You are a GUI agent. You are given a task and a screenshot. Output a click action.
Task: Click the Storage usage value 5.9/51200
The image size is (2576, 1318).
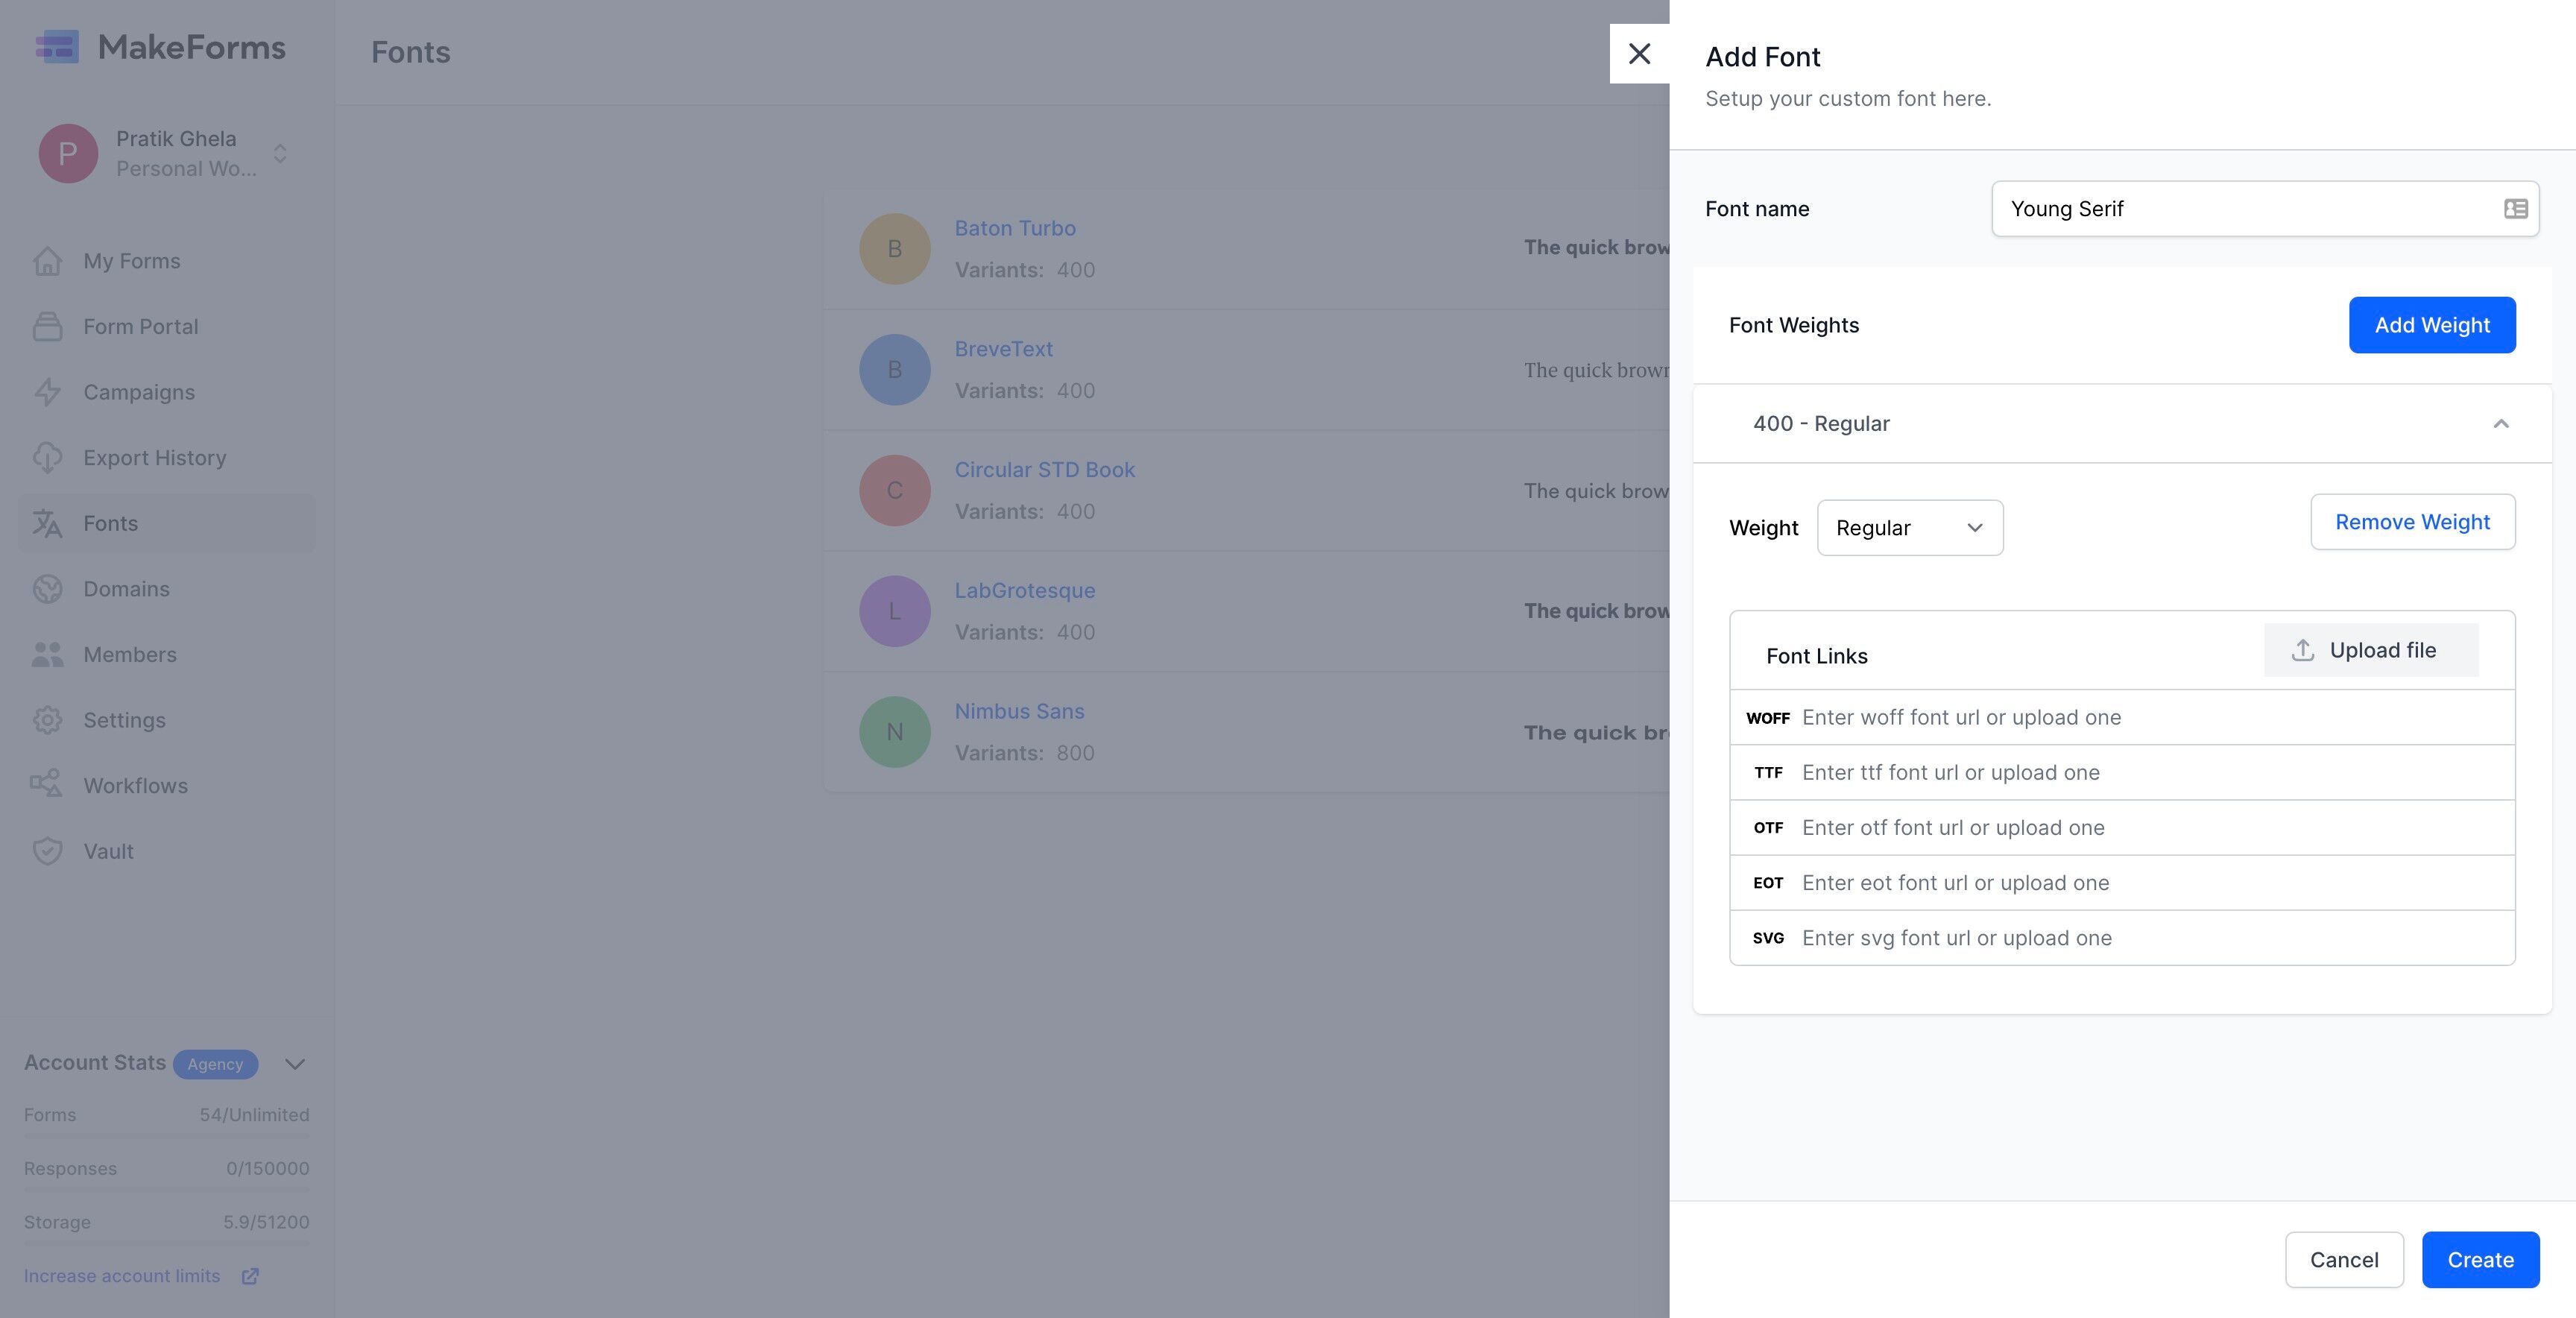pyautogui.click(x=266, y=1222)
